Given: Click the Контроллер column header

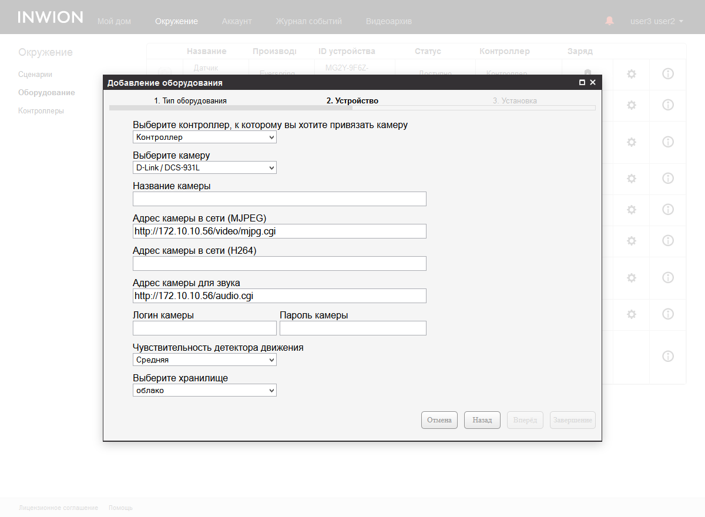Looking at the screenshot, I should 505,52.
